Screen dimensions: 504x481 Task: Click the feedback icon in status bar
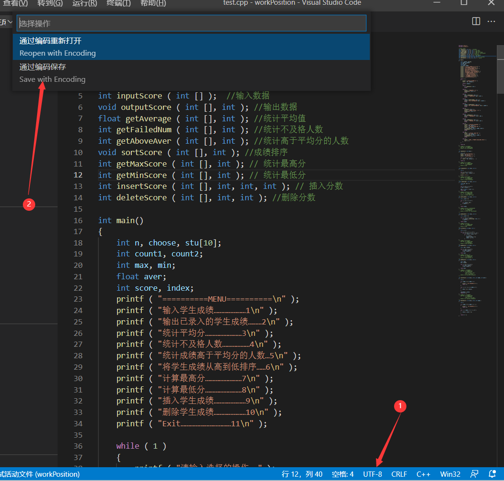tap(474, 474)
